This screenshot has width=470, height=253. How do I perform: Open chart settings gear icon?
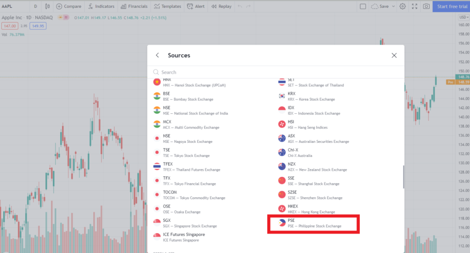[x=403, y=6]
